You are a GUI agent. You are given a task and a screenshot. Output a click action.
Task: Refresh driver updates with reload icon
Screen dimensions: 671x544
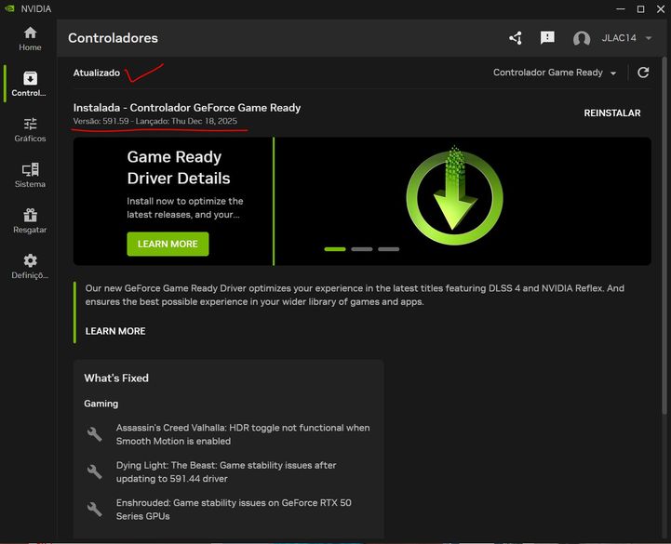[643, 73]
